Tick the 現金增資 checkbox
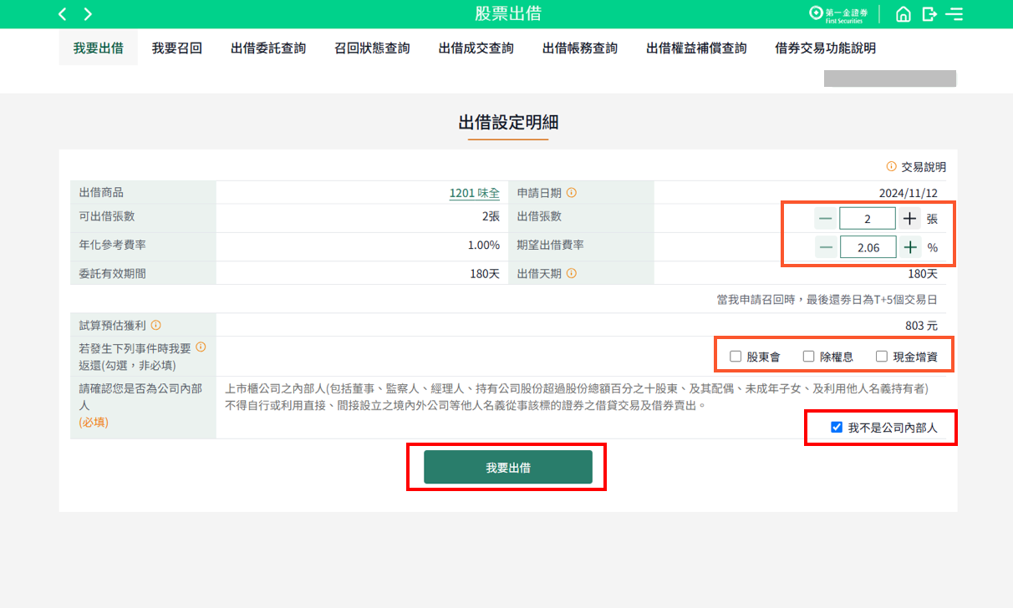 [882, 357]
